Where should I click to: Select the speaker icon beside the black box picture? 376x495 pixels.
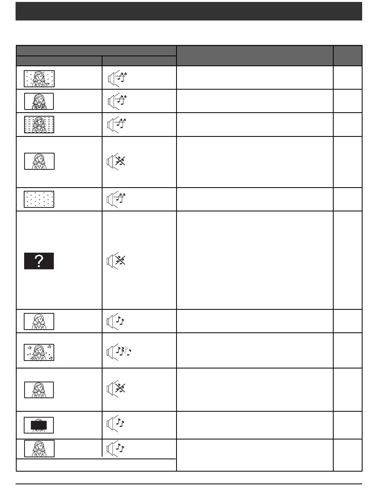tap(116, 424)
